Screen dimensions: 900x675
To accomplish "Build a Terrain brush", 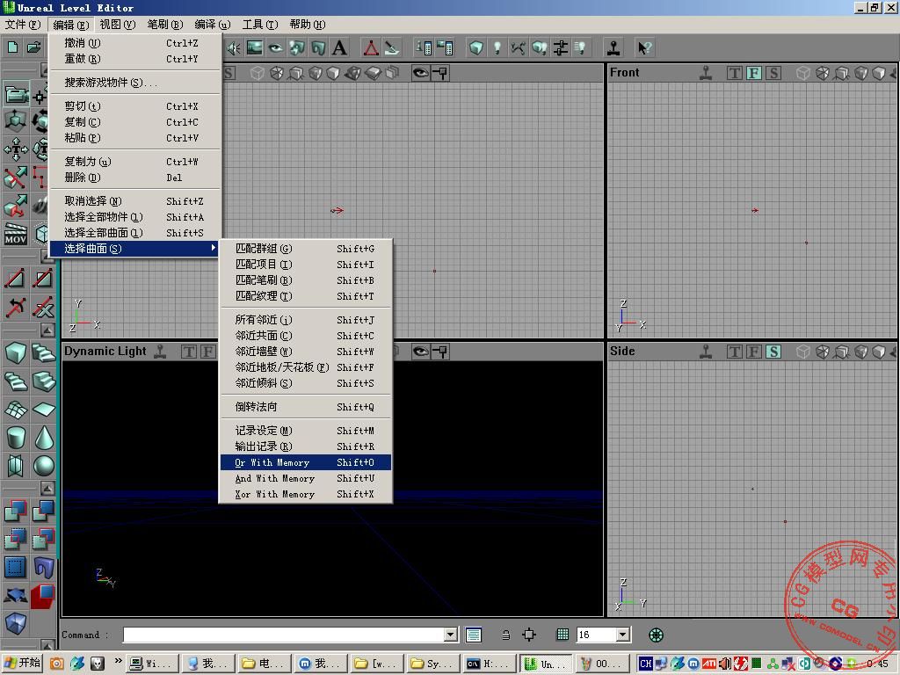I will tap(16, 409).
